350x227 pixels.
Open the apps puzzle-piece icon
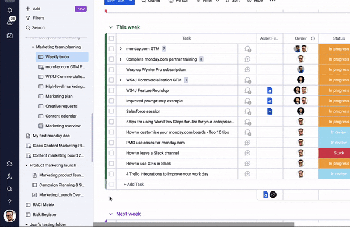(x=9, y=164)
